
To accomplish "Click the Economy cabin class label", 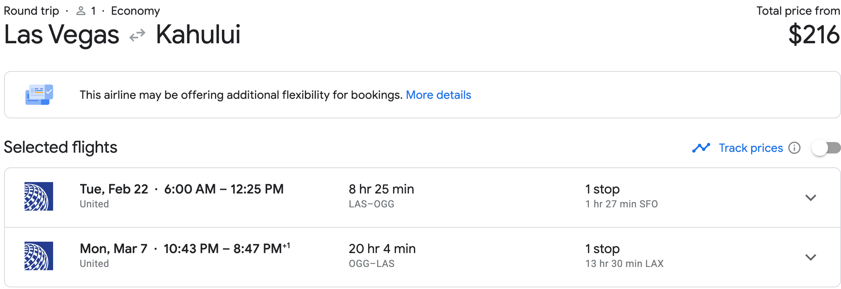I will (x=136, y=11).
